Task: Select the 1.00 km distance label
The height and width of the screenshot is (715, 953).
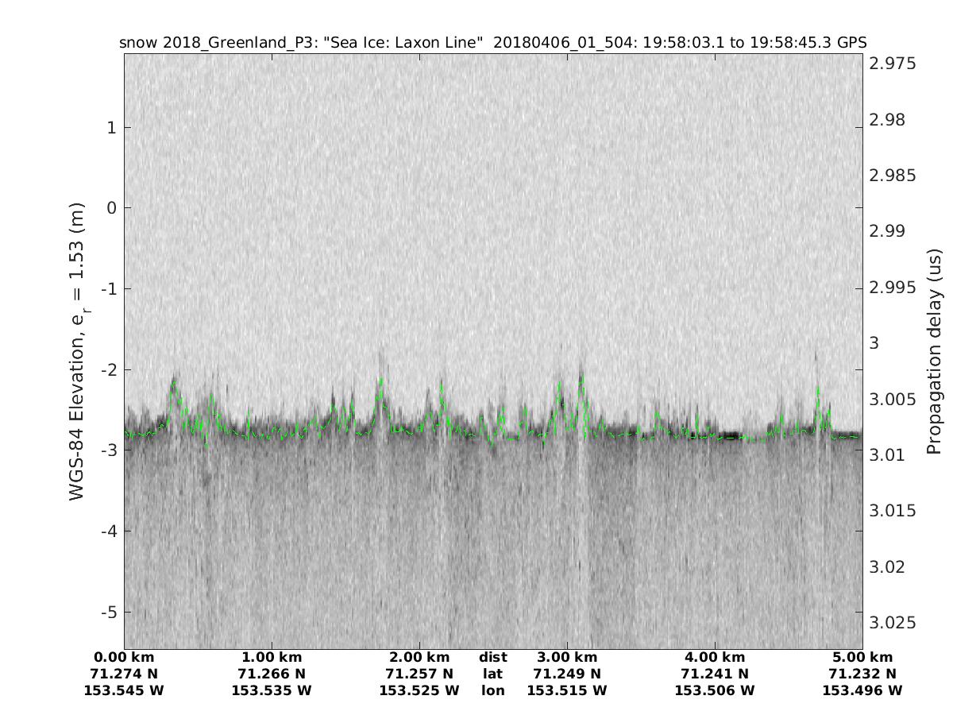Action: tap(272, 657)
